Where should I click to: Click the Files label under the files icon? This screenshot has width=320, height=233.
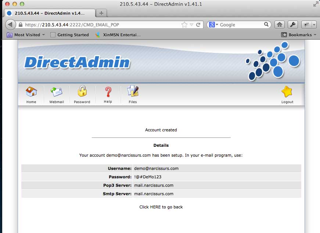[133, 102]
